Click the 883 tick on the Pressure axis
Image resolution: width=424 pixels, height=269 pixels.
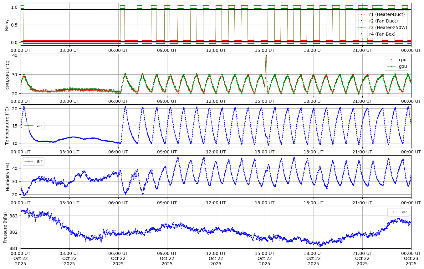[x=14, y=216]
